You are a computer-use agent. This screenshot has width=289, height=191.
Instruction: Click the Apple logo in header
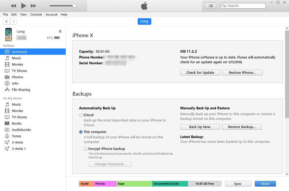(144, 6)
